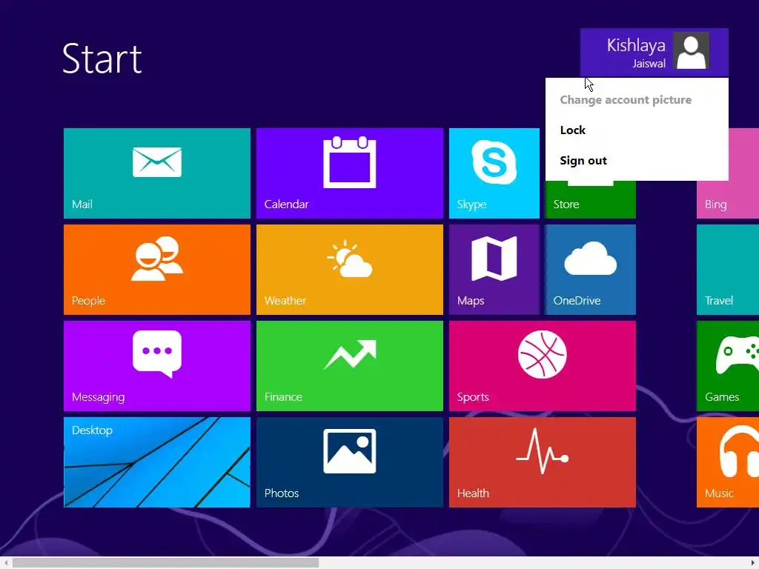Click the horizontal scrollbar thumb

165,563
